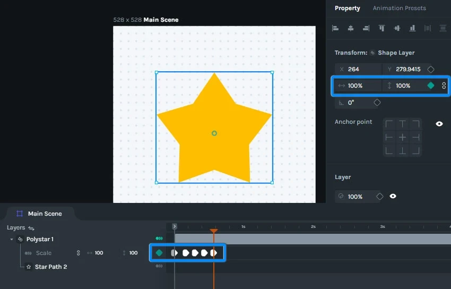Click the align bottom icon

412,28
